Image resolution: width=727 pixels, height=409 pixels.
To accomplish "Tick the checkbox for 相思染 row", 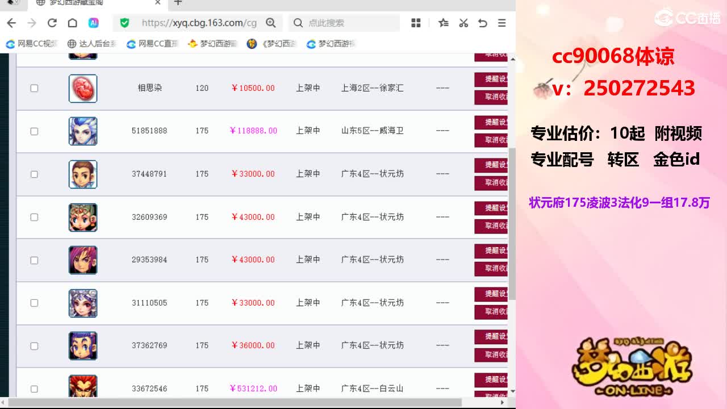I will pos(34,88).
